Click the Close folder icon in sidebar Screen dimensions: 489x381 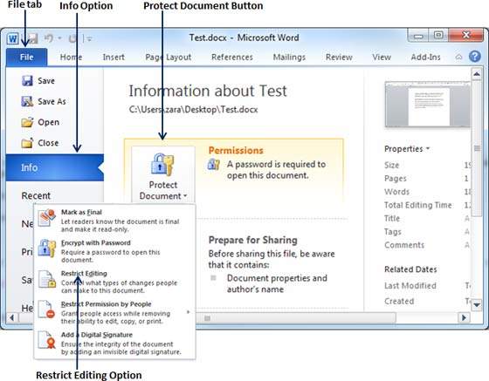coord(27,143)
